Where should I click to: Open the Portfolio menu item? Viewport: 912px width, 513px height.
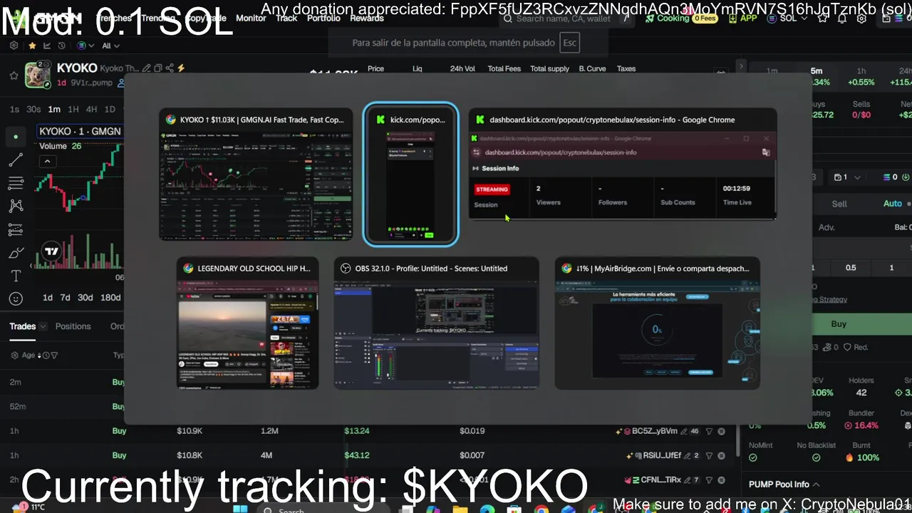(323, 18)
